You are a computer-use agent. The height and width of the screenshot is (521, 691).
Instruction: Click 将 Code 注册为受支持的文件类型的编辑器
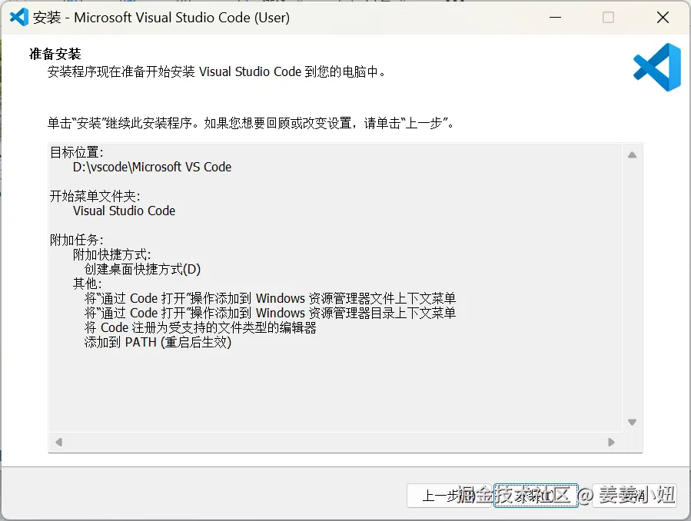(x=201, y=327)
